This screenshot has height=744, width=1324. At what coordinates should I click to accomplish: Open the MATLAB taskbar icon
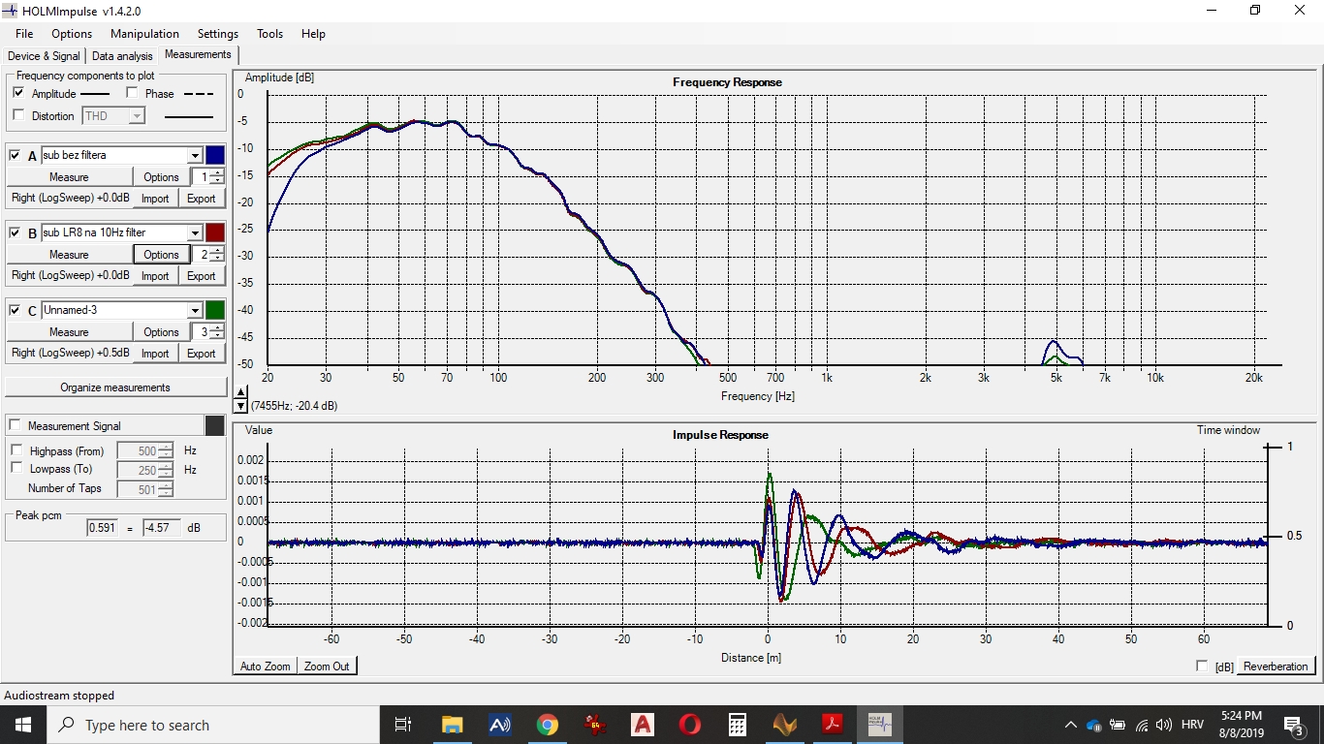[785, 725]
